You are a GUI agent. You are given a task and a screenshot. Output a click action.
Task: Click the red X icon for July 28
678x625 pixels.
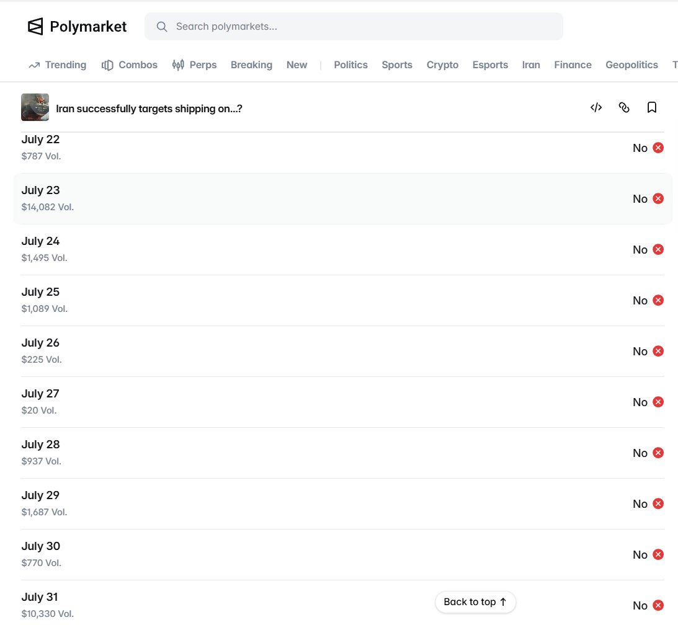(x=658, y=453)
